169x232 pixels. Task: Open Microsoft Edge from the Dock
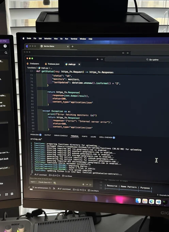[151, 202]
